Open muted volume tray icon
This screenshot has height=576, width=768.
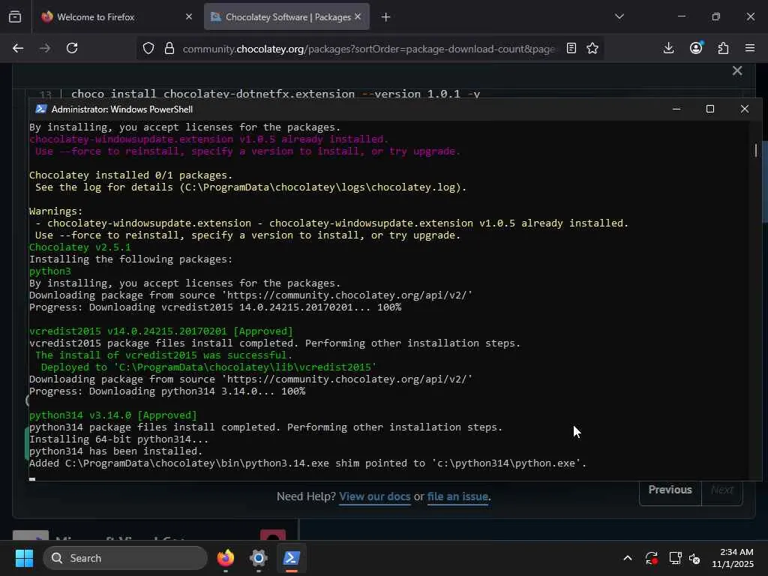coord(694,558)
